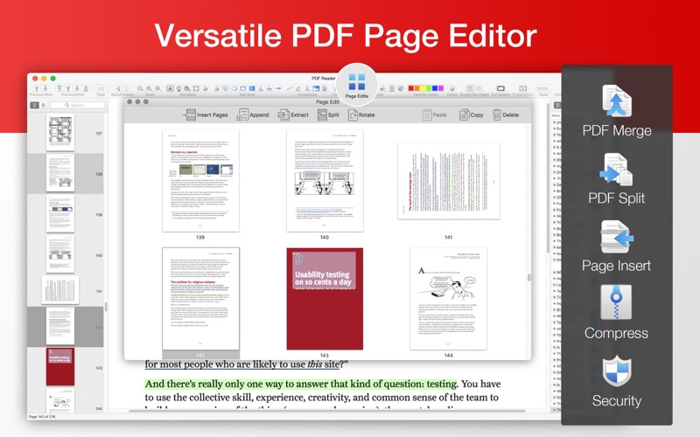This screenshot has width=700, height=437.
Task: Add an oval note annotation
Action: point(234,88)
